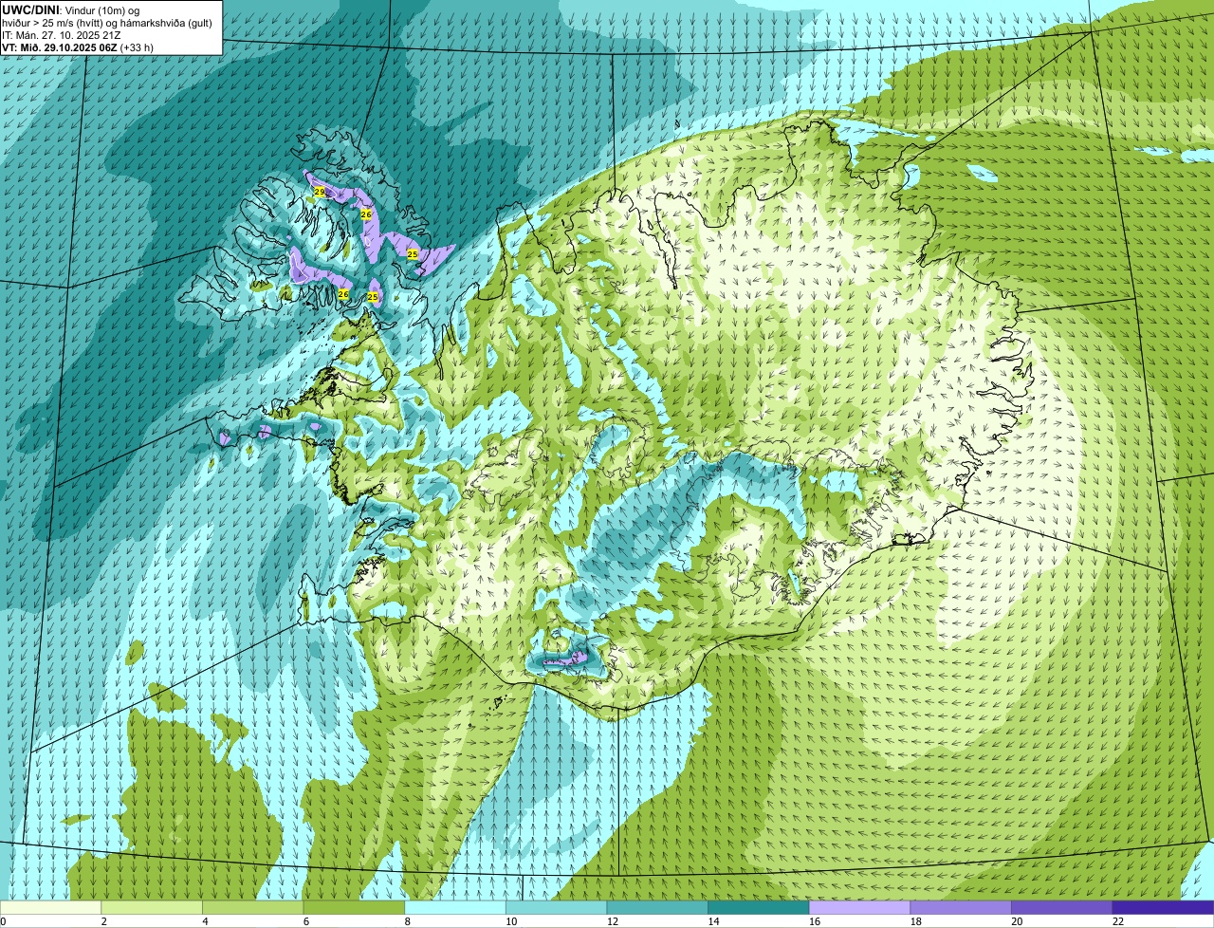
Task: Pick the light yellow-green 2–4 m/s swatch
Action: 152,907
